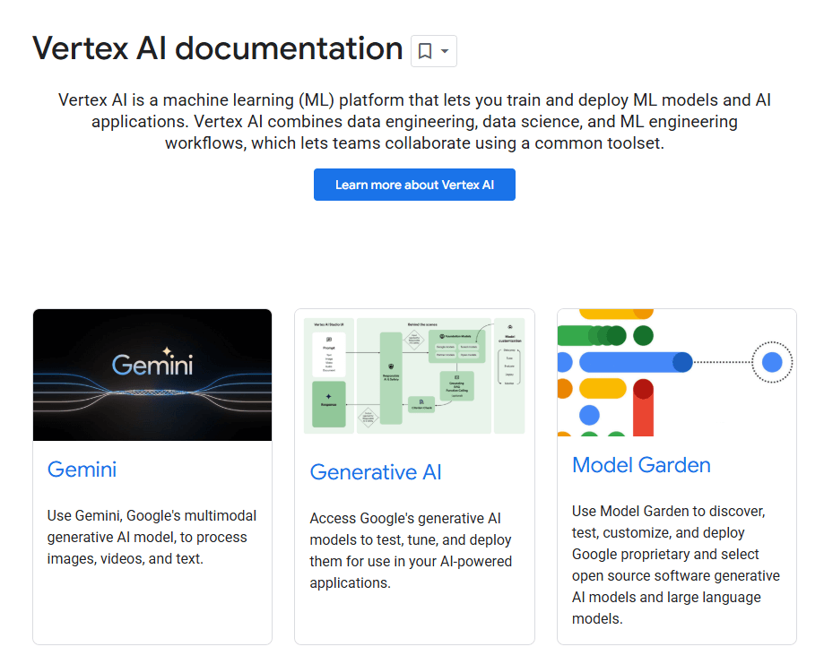Open the Generative AI documentation link
This screenshot has width=824, height=664.
click(375, 472)
